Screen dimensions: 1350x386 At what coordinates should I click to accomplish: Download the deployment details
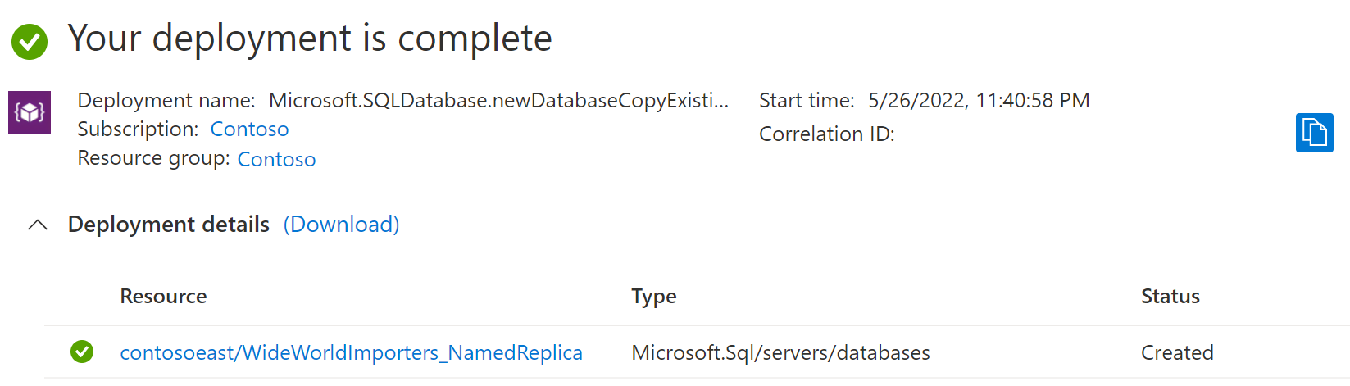[341, 225]
